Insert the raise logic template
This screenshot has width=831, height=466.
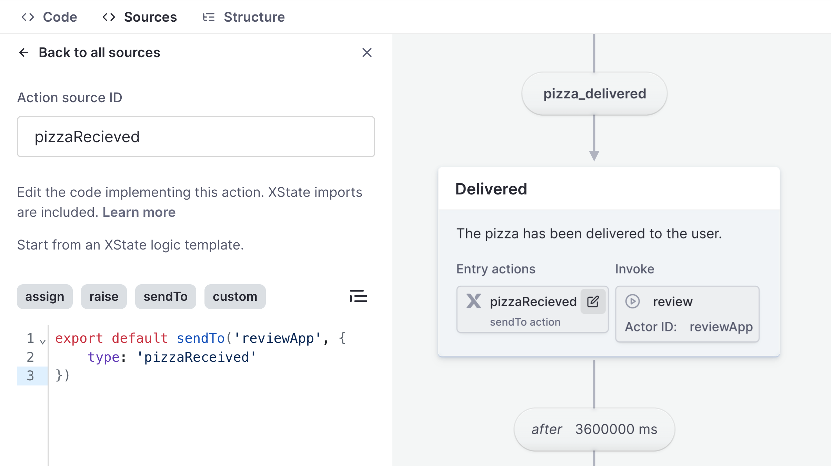tap(103, 296)
